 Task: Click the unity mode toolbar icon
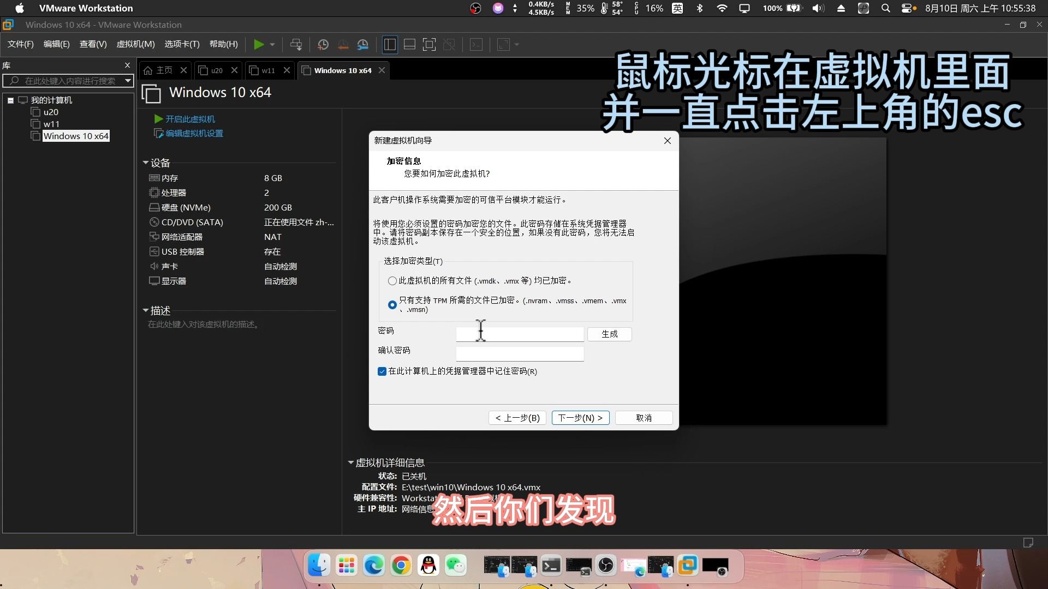pyautogui.click(x=449, y=45)
